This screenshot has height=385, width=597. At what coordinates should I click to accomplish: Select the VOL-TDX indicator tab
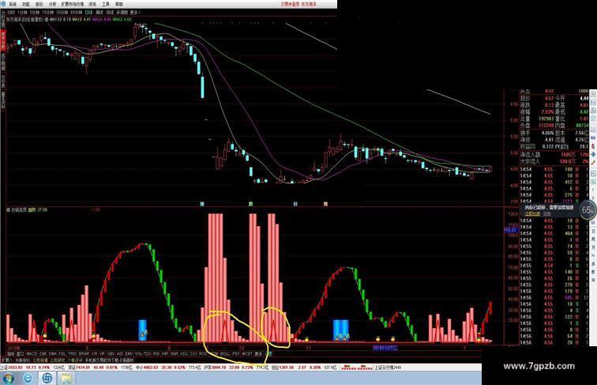tap(143, 354)
